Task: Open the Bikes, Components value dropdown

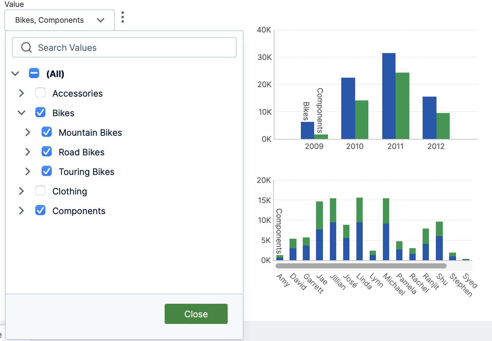Action: click(60, 20)
